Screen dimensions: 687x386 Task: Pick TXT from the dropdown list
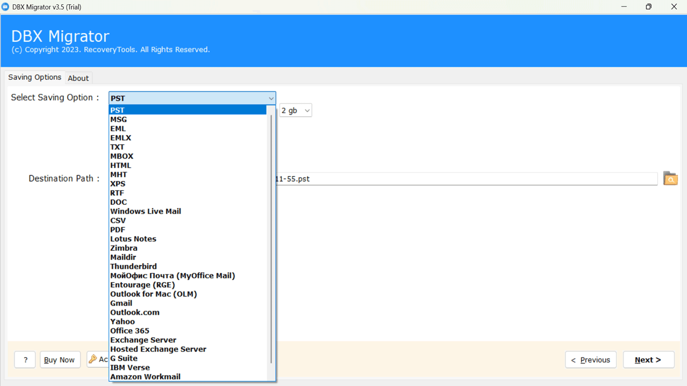(x=188, y=147)
